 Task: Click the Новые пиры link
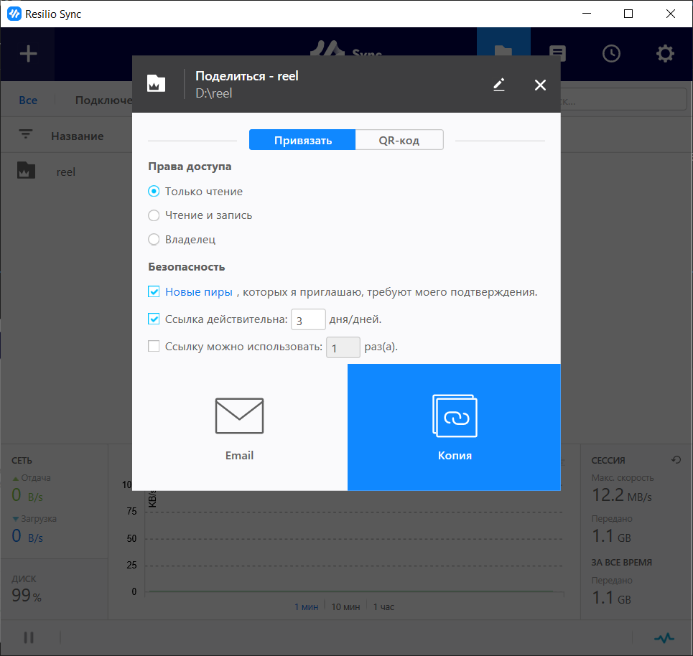(199, 292)
